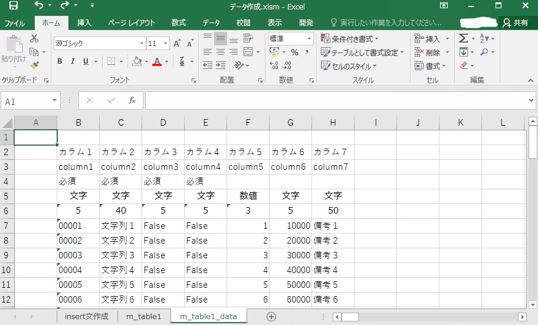The width and height of the screenshot is (538, 325).
Task: Click the Fill down icon
Action: click(464, 52)
